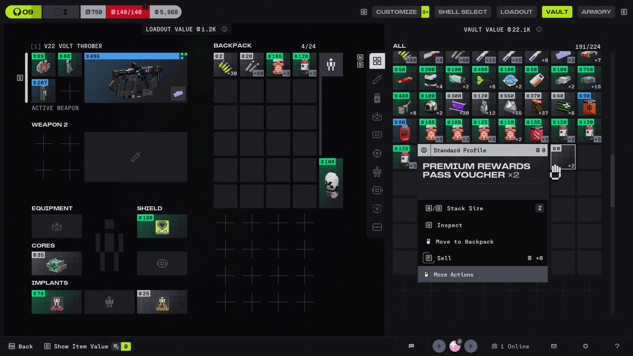This screenshot has width=633, height=356.
Task: Filter vault using the chip cores icon
Action: (377, 153)
